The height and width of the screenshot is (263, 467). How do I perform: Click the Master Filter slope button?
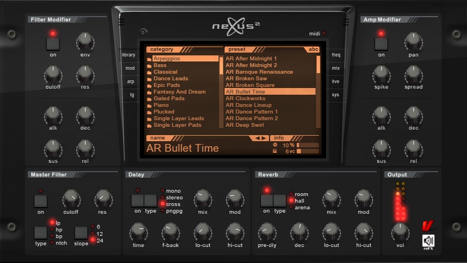(x=81, y=233)
